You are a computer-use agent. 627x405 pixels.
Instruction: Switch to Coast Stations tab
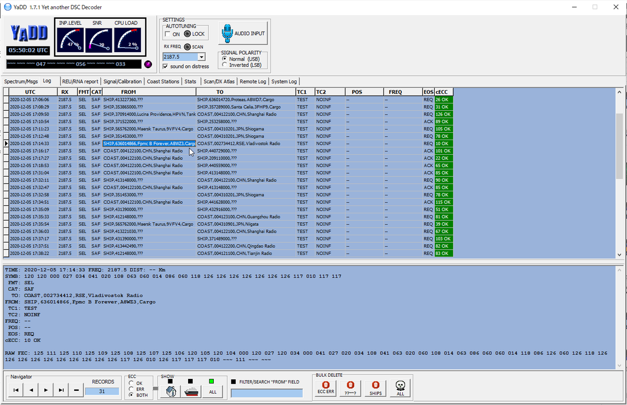[x=163, y=82]
